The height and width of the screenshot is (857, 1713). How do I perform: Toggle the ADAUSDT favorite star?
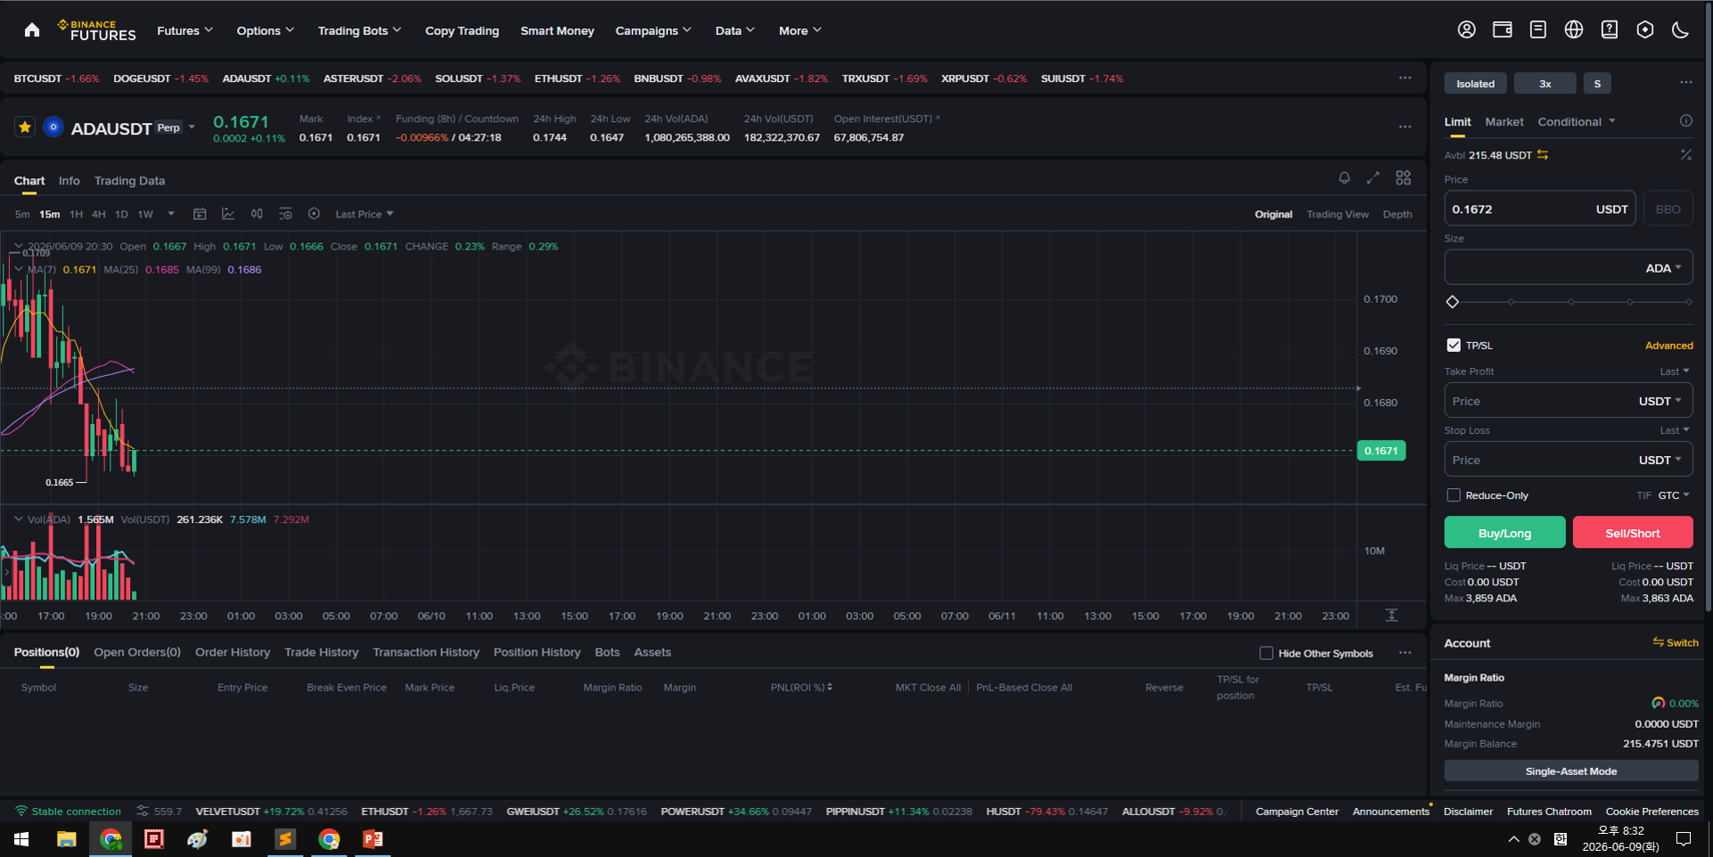(x=25, y=127)
